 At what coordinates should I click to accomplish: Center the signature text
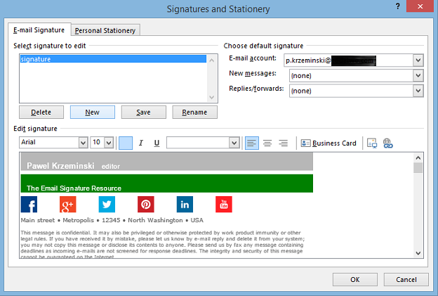pyautogui.click(x=267, y=143)
